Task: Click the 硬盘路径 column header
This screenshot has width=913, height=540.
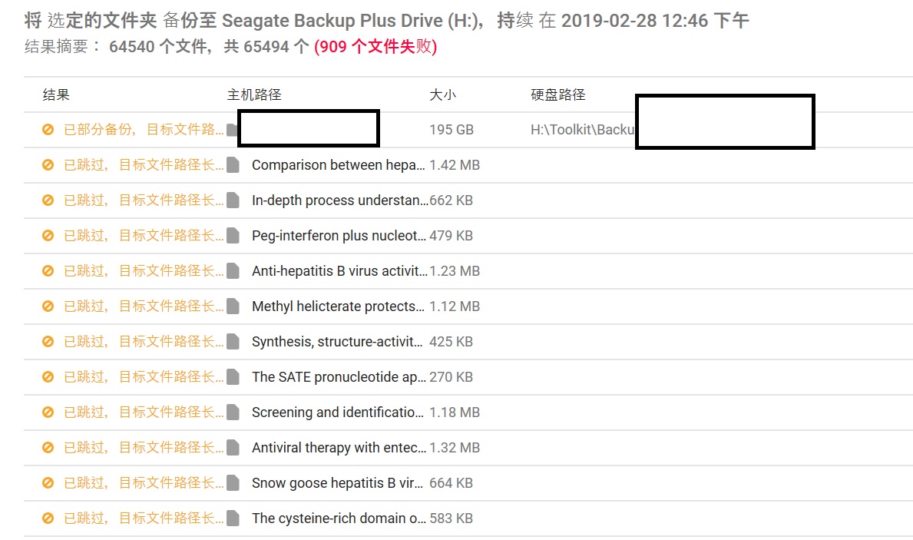Action: pyautogui.click(x=557, y=94)
